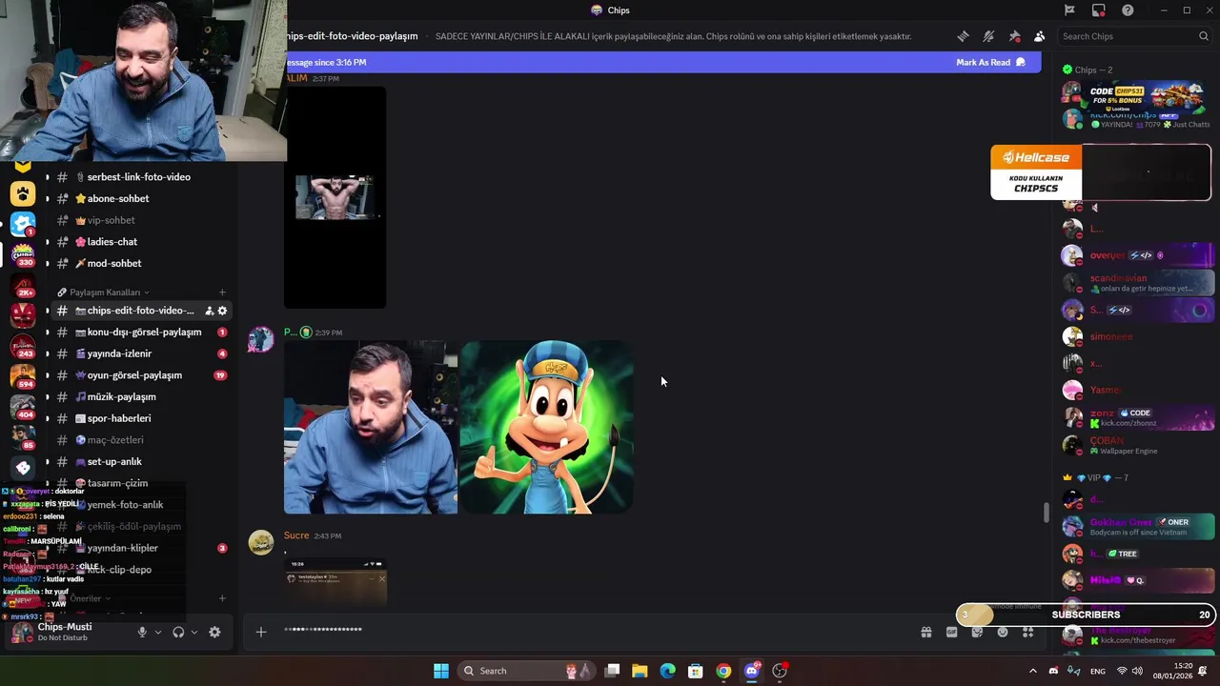Viewport: 1220px width, 686px height.
Task: Open Pinned Messages pin icon
Action: click(1014, 36)
